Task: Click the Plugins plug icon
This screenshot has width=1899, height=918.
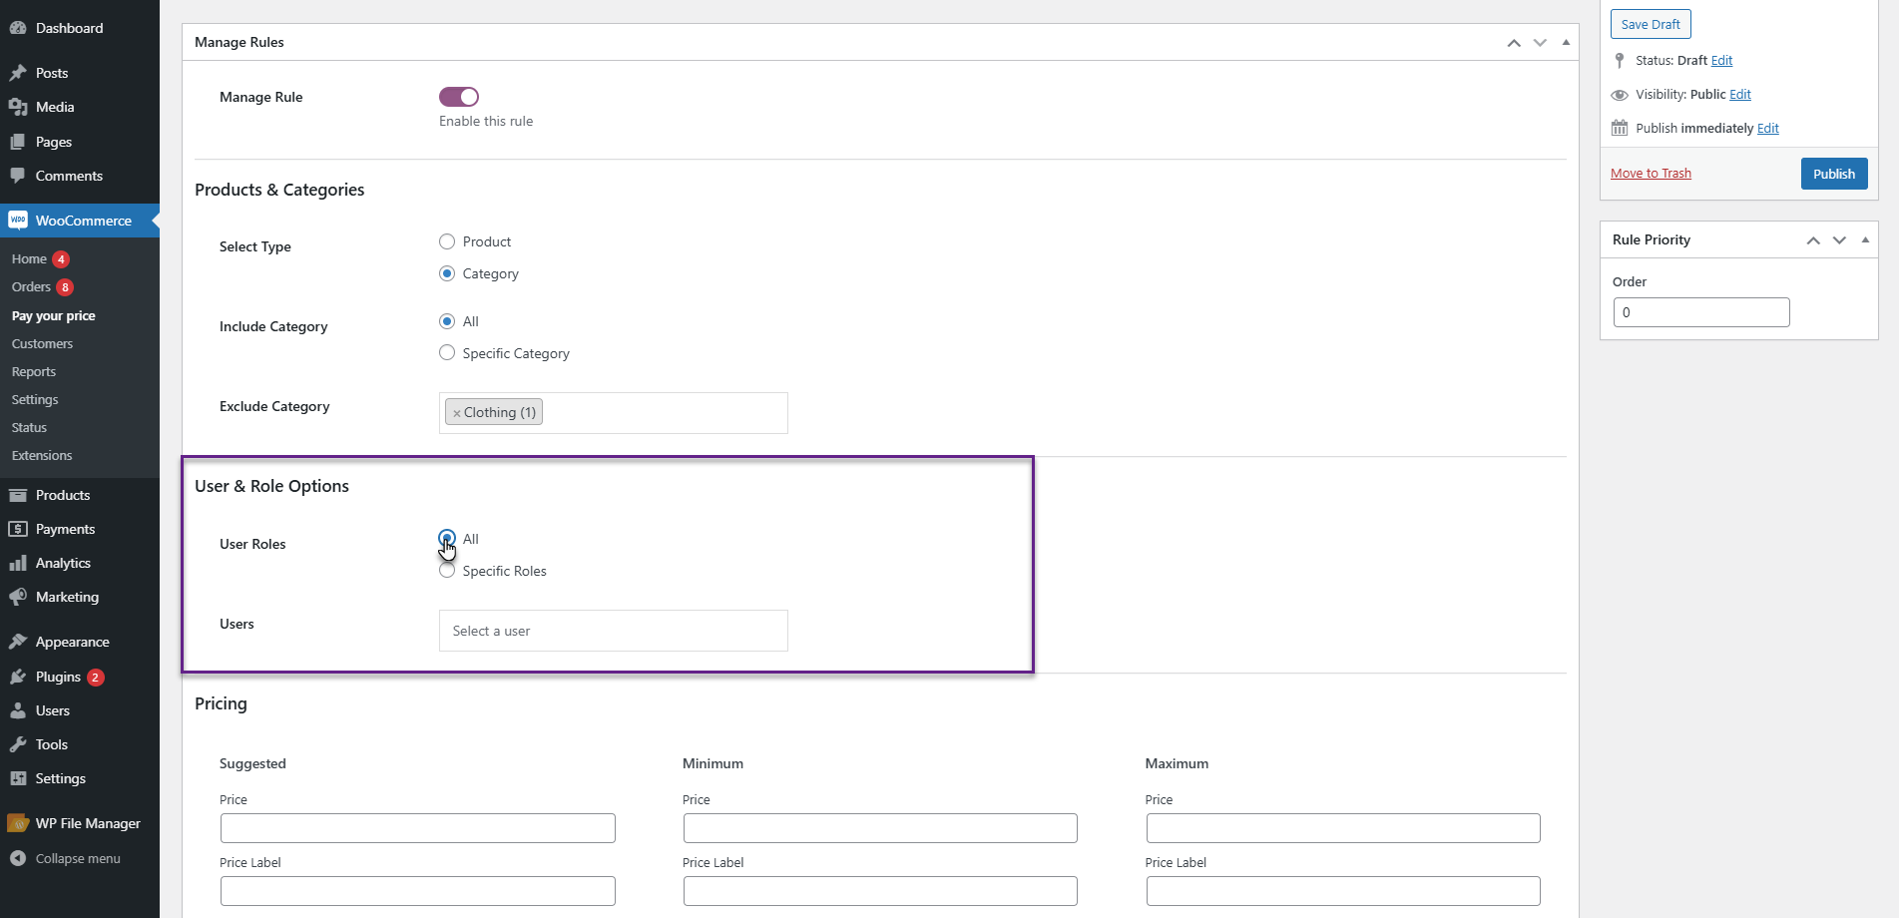Action: point(18,677)
